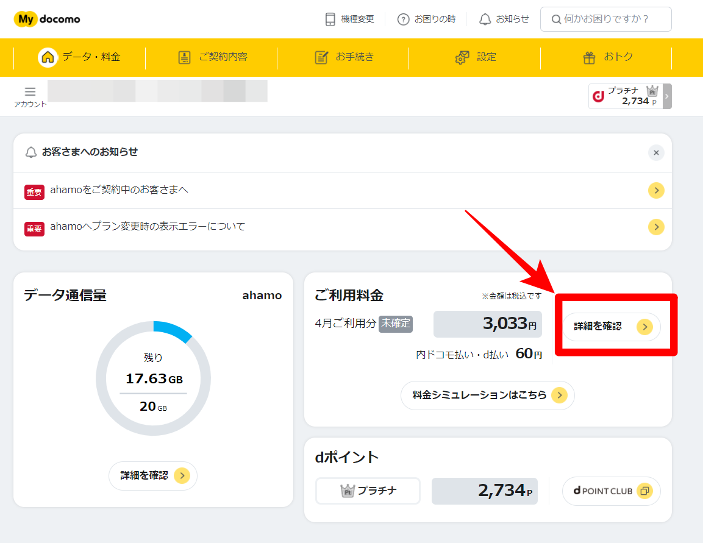Close the お客さまへのお知らせ panel
Viewport: 703px width, 543px height.
pos(656,153)
